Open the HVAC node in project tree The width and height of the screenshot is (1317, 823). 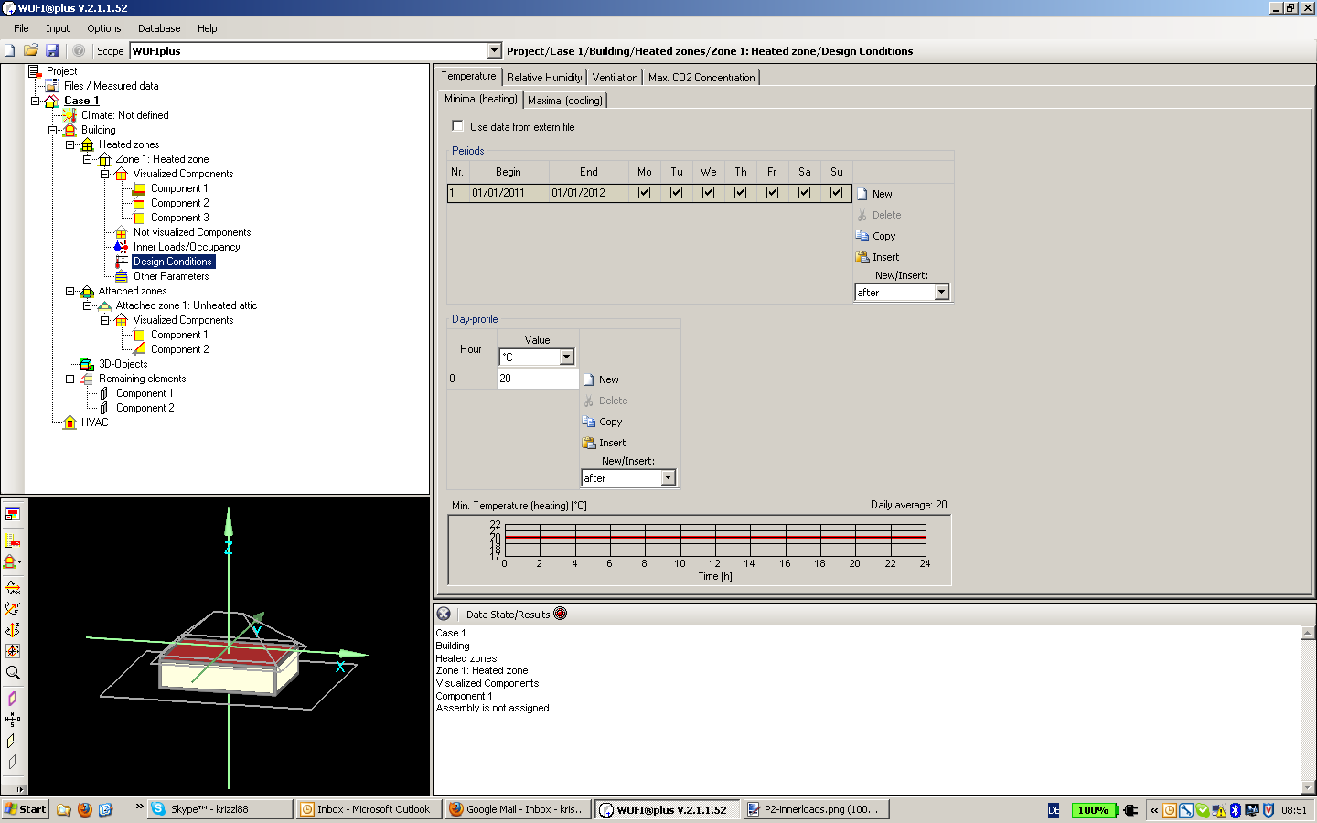pyautogui.click(x=94, y=422)
